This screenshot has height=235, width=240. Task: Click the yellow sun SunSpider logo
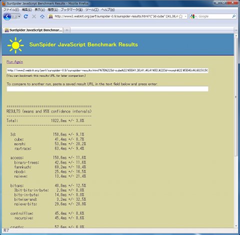(x=15, y=45)
